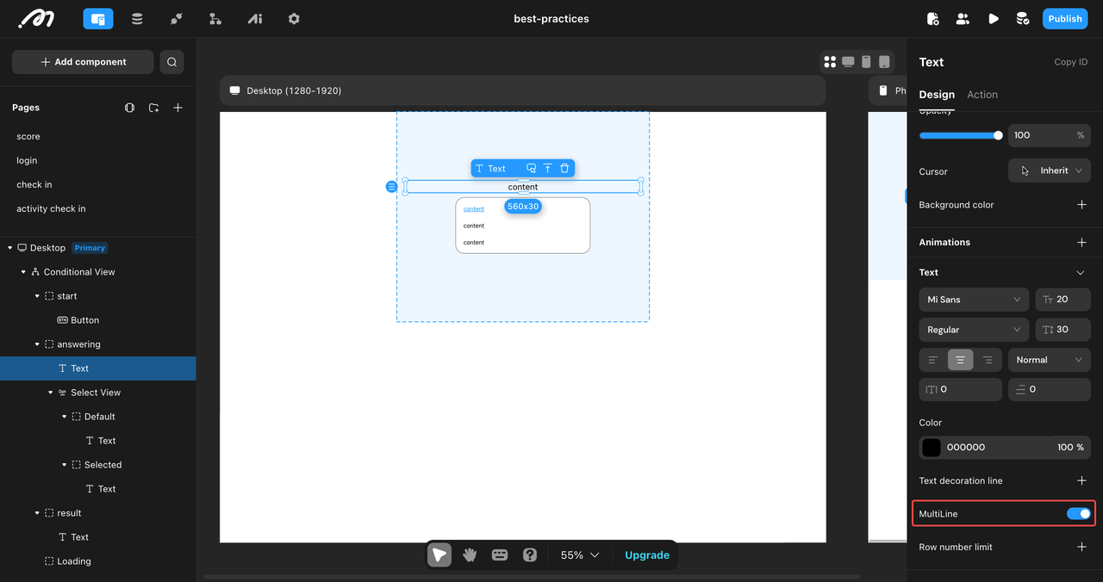Click the Pages layout icon next to folder
This screenshot has width=1103, height=582.
(129, 108)
